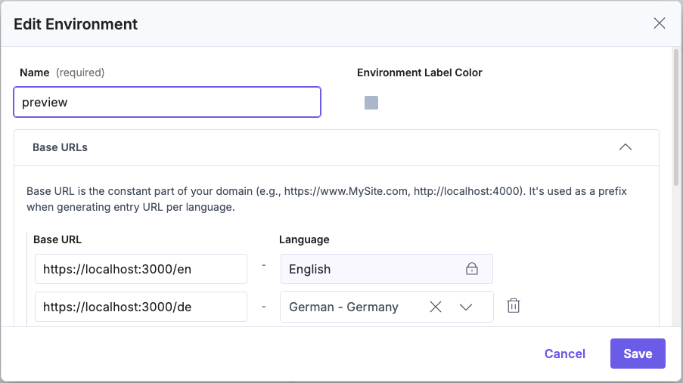Edit the localhost:3000/de base URL input
The image size is (683, 383).
[141, 307]
